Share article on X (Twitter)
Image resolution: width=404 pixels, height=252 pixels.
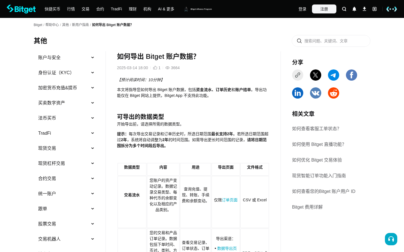(x=316, y=75)
